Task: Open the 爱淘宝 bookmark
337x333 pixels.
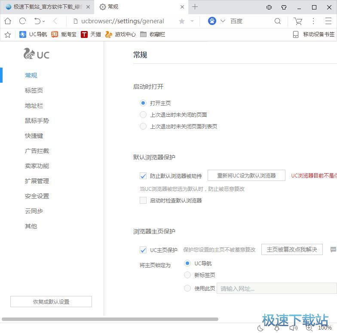Action: pyautogui.click(x=64, y=34)
